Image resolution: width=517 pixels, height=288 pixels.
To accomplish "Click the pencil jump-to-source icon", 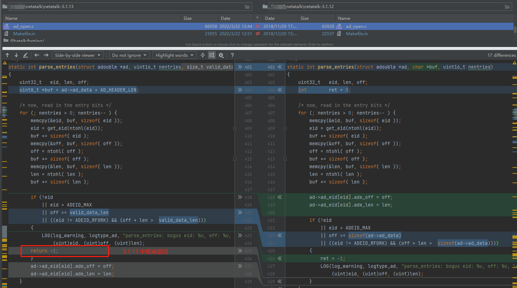I will click(x=25, y=55).
